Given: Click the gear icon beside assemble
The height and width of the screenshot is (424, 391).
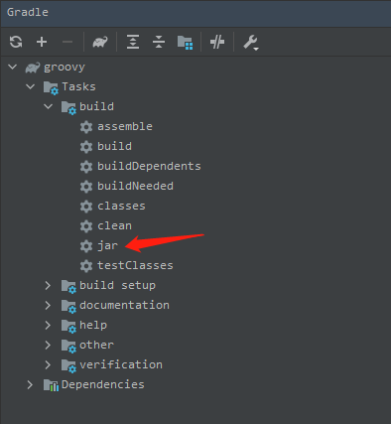Looking at the screenshot, I should 86,127.
